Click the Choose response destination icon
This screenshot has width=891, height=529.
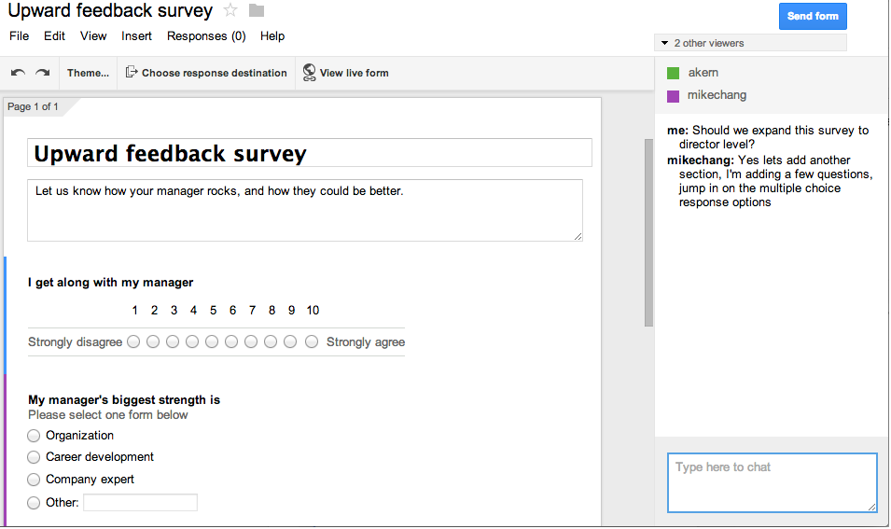click(x=132, y=72)
